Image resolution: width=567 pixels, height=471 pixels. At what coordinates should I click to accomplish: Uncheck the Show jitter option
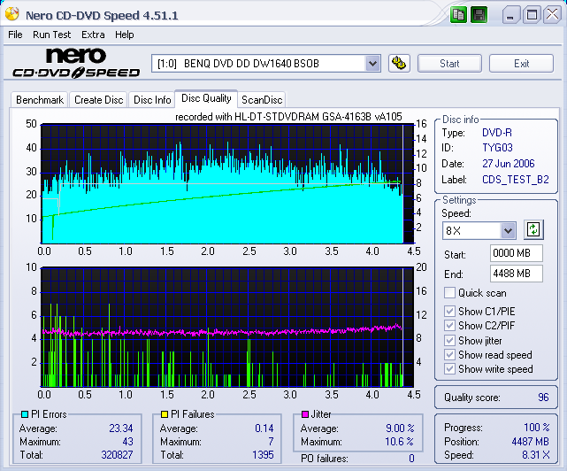pyautogui.click(x=450, y=340)
